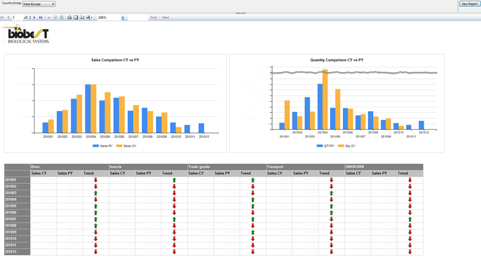The height and width of the screenshot is (257, 481).
Task: Jump to the last report page
Action: [x=40, y=17]
